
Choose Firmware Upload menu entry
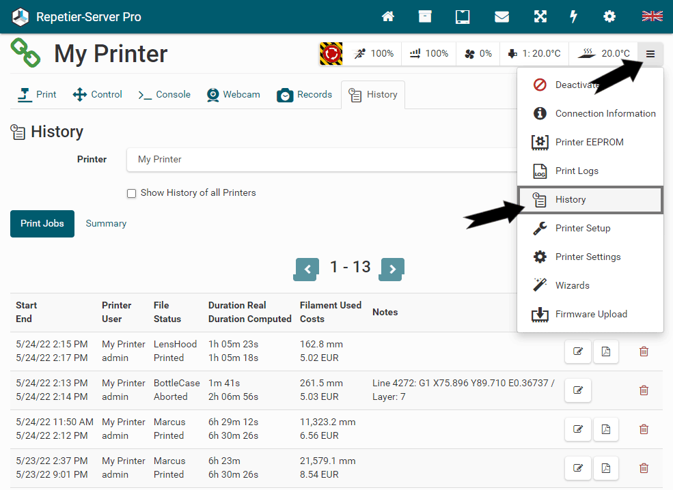(590, 314)
